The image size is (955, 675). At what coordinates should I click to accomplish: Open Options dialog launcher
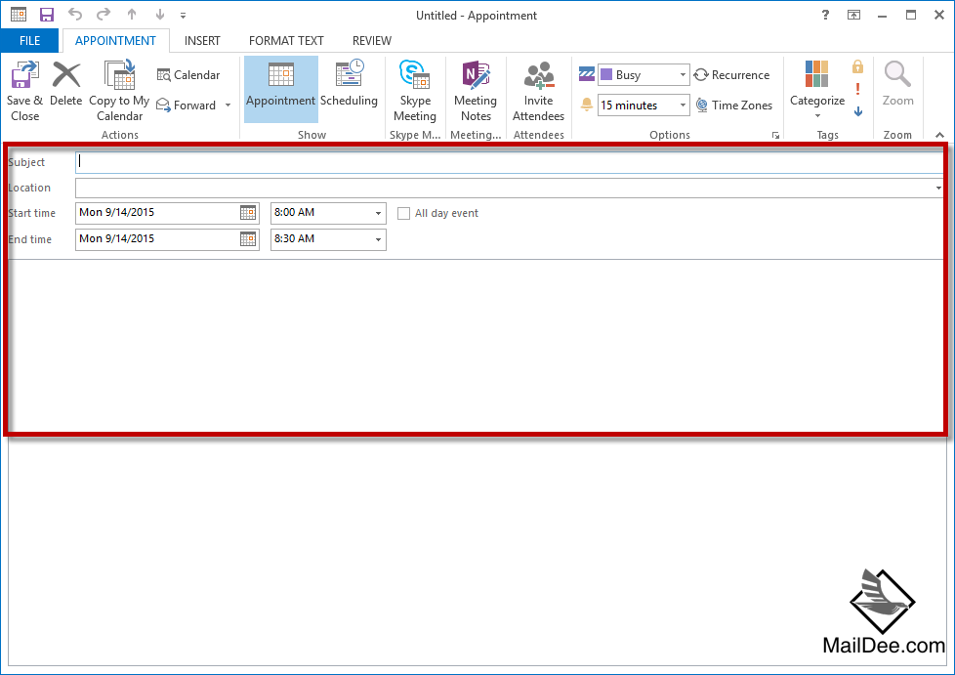tap(775, 135)
